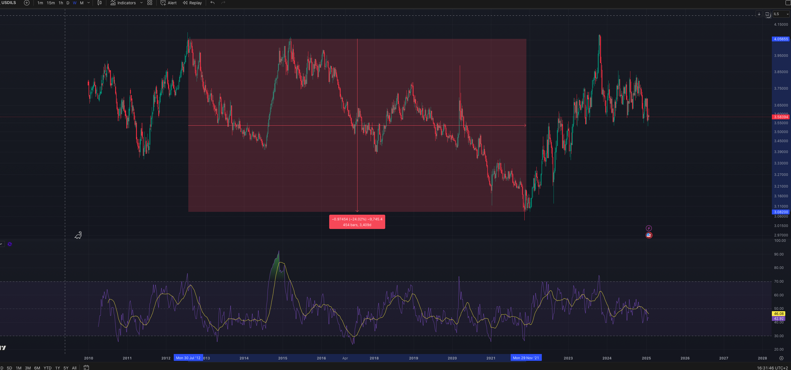The image size is (791, 370).
Task: Select the M monthly timeframe
Action: pyautogui.click(x=82, y=3)
